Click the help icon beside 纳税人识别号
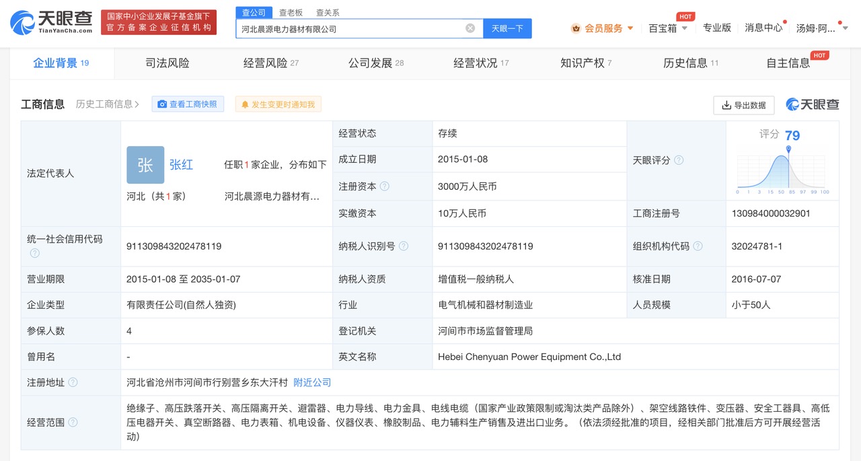The image size is (861, 461). pyautogui.click(x=404, y=246)
